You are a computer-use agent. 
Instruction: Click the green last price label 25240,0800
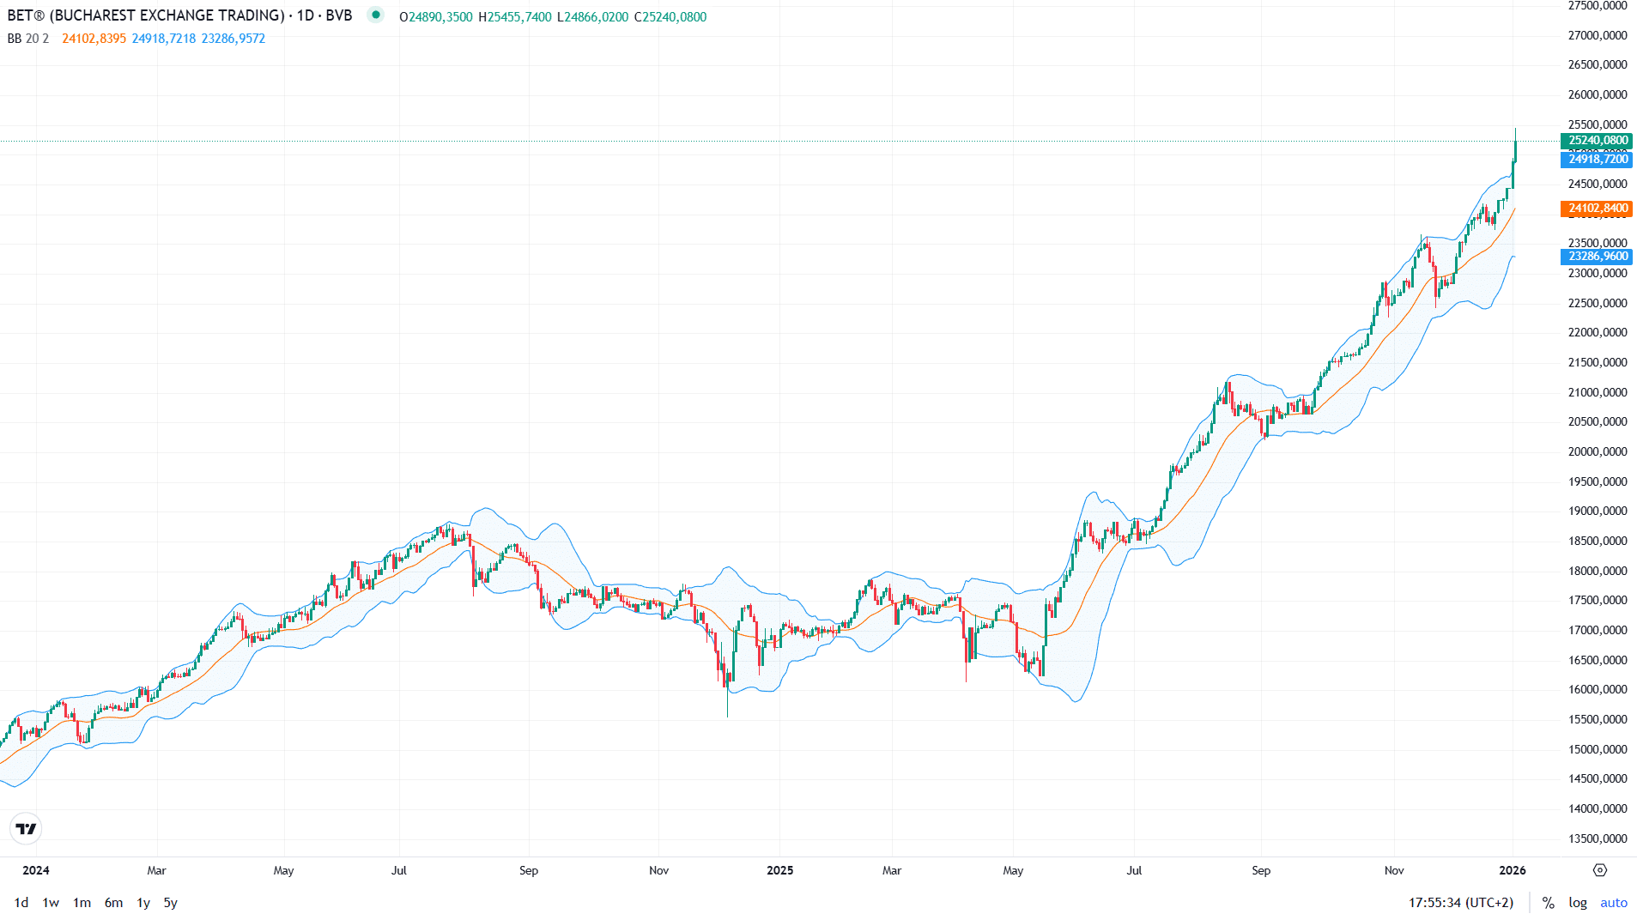1597,141
